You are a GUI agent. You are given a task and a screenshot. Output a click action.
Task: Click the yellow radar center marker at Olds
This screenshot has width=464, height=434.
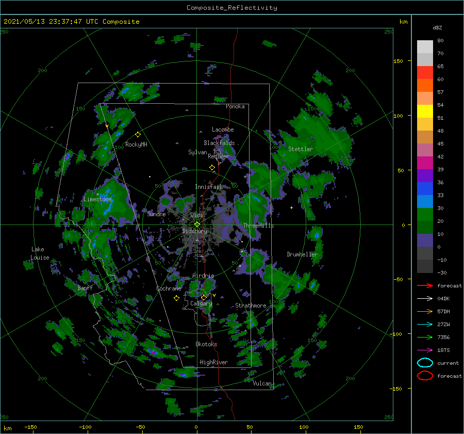[x=197, y=224]
